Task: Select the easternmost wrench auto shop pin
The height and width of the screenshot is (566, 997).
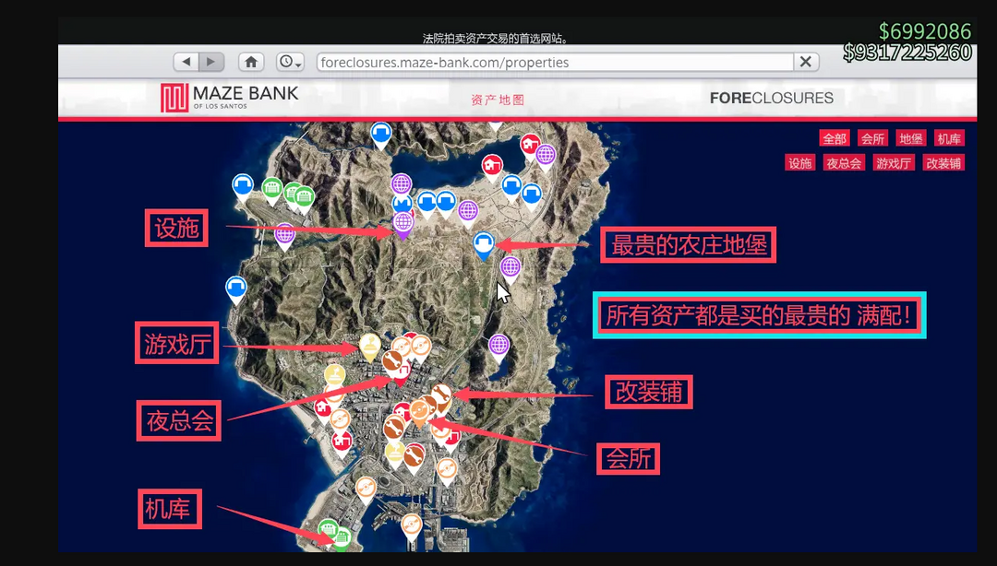Action: click(441, 395)
